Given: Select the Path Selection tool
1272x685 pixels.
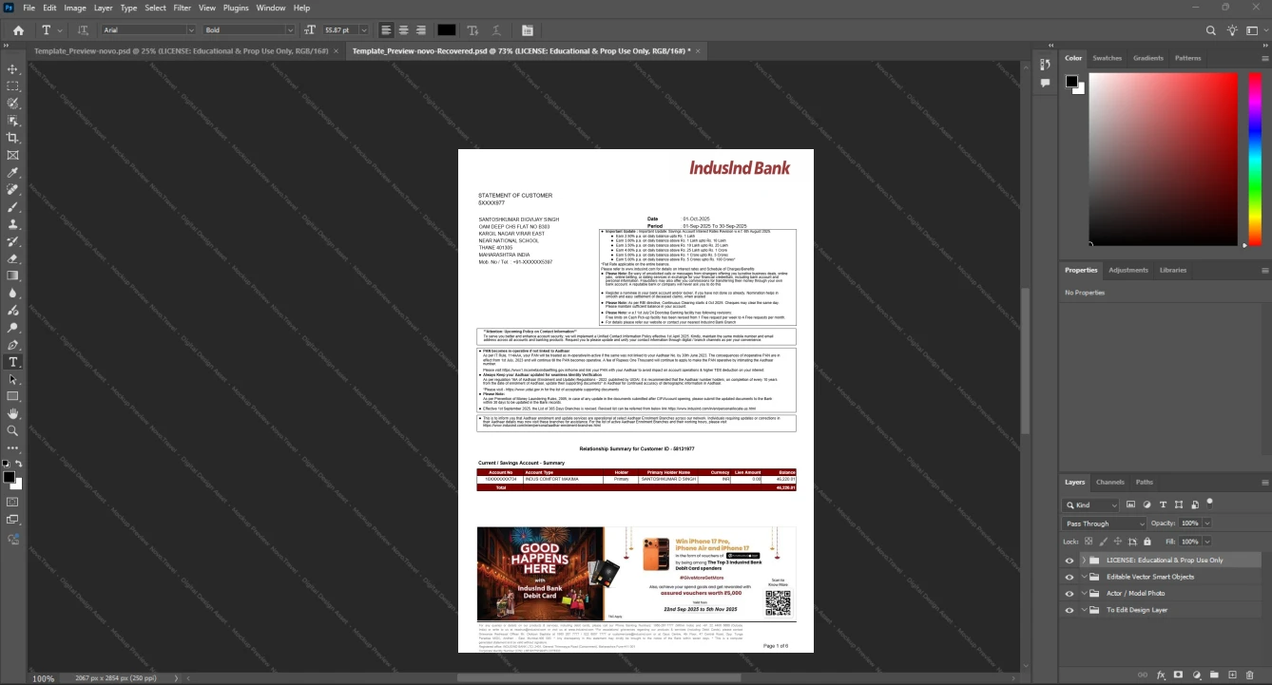Looking at the screenshot, I should (13, 379).
